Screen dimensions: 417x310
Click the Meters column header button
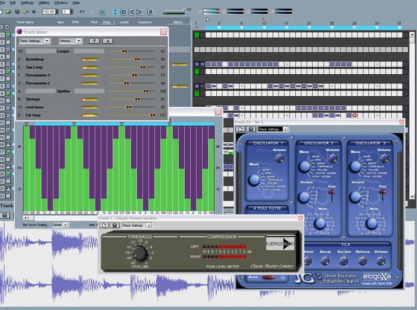178,22
